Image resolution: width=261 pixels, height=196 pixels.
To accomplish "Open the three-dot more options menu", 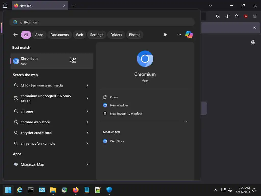I will coord(179,35).
